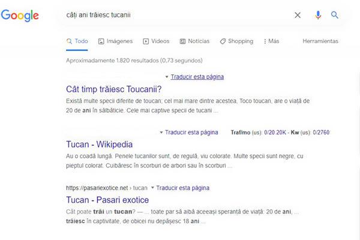This screenshot has width=360, height=240.
Task: Click the Traf/mo value 0/20.20K
Action: (x=275, y=133)
